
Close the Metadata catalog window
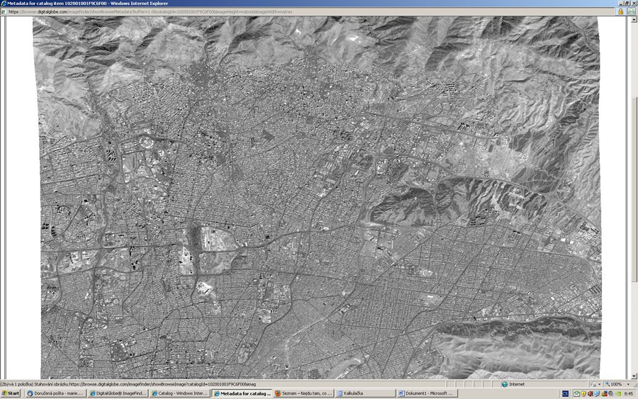pos(634,4)
